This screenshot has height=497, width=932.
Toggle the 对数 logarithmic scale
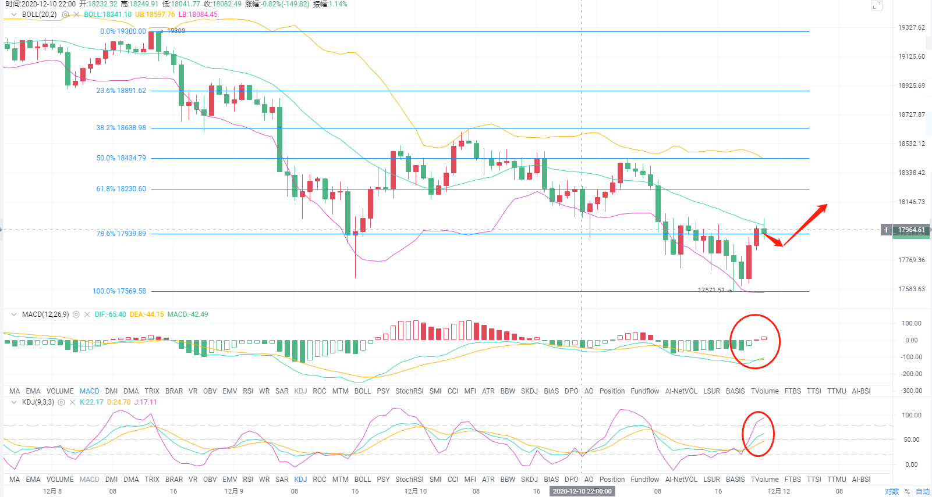[892, 492]
